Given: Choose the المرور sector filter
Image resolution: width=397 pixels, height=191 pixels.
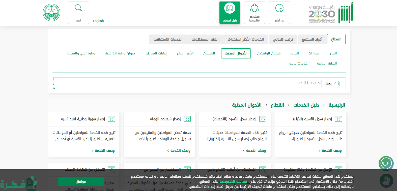Looking at the screenshot, I should 294,53.
